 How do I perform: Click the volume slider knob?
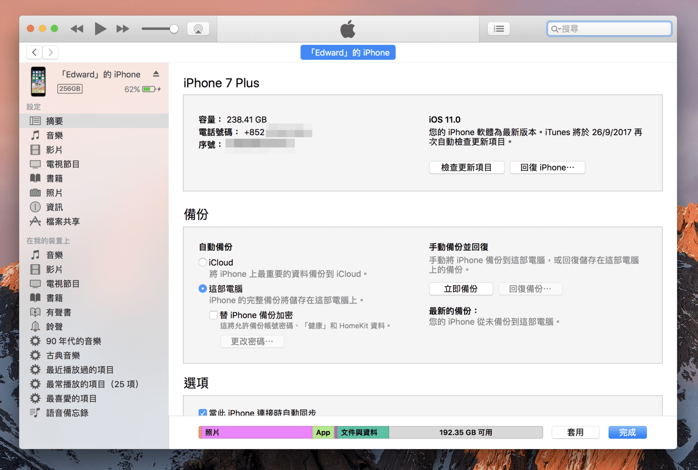pos(174,29)
